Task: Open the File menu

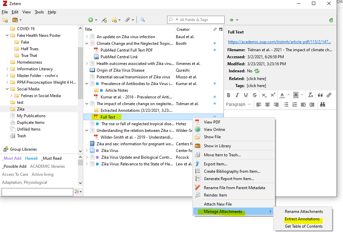Action: coord(5,12)
